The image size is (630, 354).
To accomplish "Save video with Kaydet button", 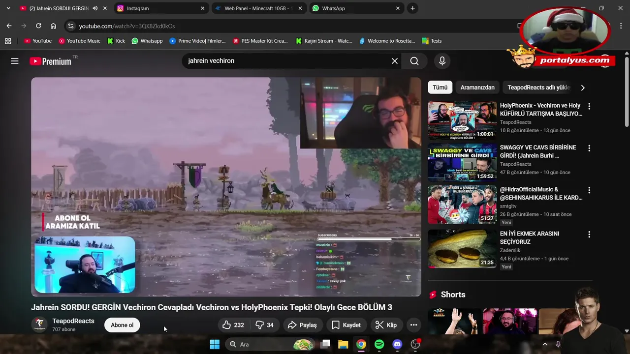I will click(x=346, y=325).
